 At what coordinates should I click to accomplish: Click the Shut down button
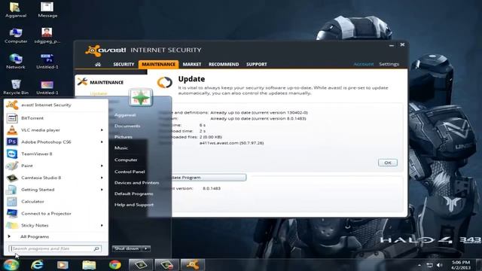[127, 248]
